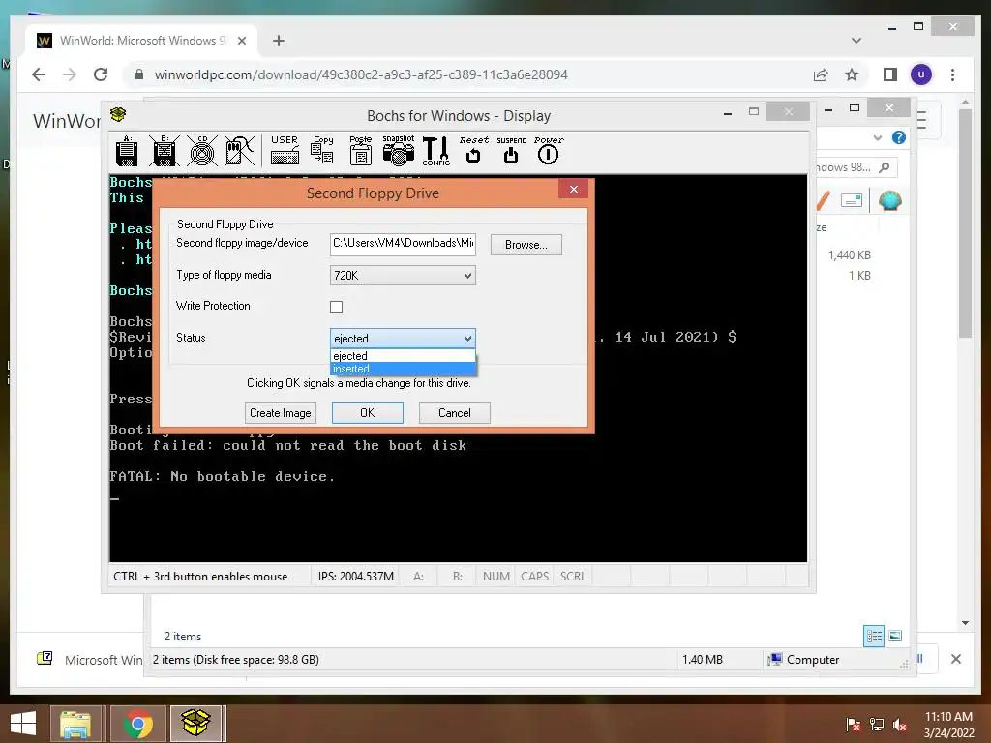Viewport: 991px width, 743px height.
Task: Dismiss the Chrome download bar
Action: tap(956, 659)
